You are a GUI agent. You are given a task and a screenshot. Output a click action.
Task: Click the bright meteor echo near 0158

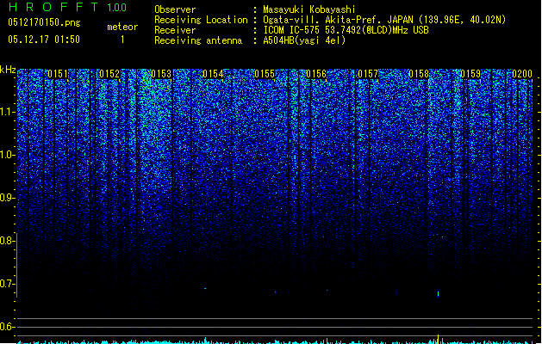(x=439, y=292)
